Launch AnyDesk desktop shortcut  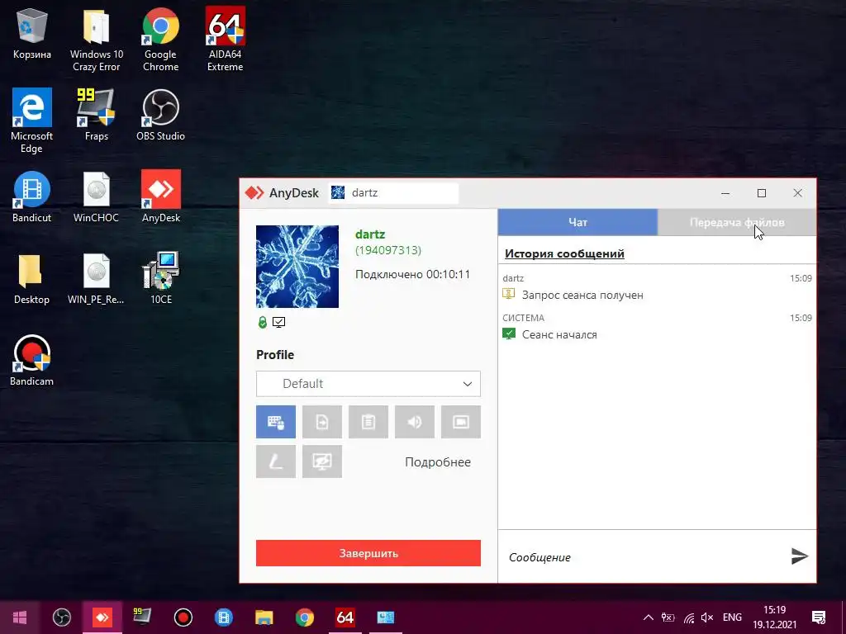pyautogui.click(x=161, y=196)
